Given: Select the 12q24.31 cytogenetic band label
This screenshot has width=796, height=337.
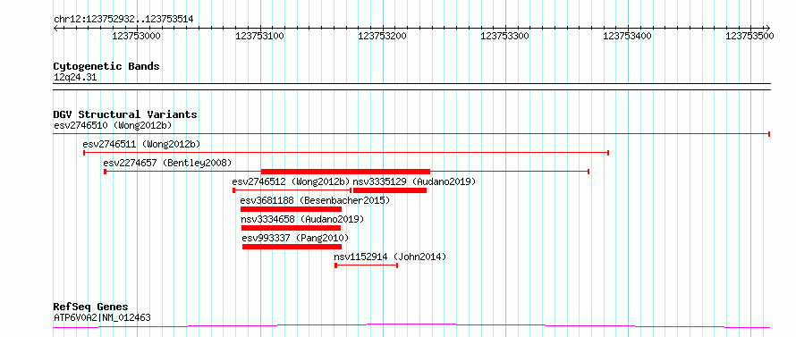Looking at the screenshot, I should click(x=75, y=78).
